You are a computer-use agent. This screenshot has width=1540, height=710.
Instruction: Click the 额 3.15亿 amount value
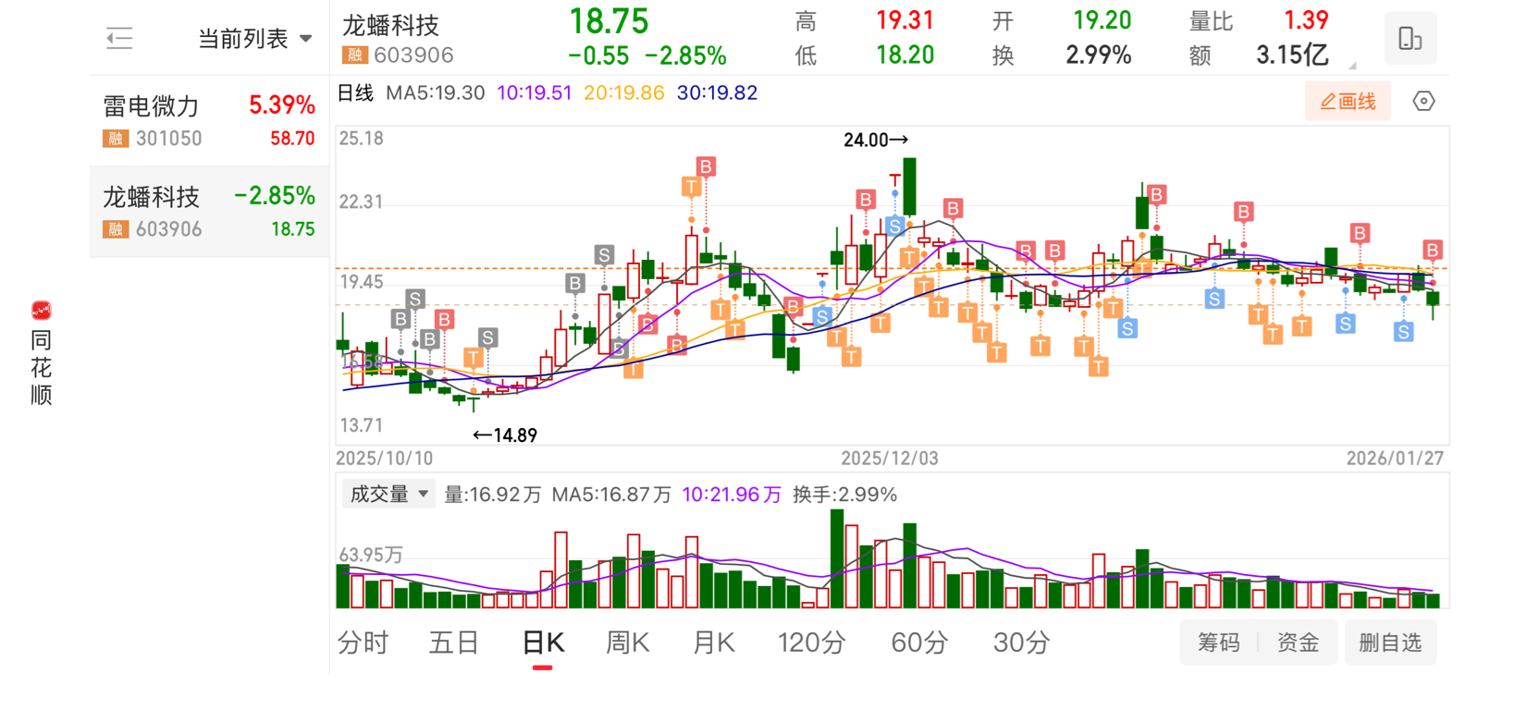pos(1292,55)
